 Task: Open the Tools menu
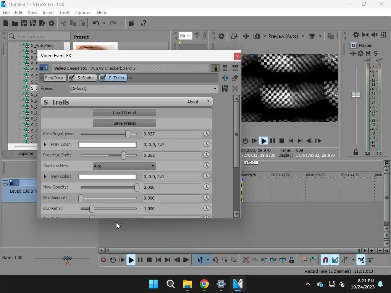tap(64, 13)
